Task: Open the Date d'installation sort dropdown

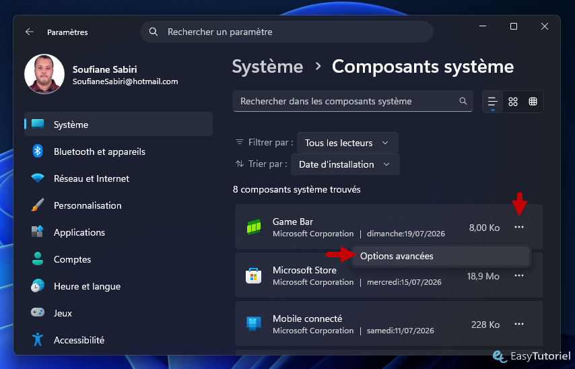Action: click(345, 164)
